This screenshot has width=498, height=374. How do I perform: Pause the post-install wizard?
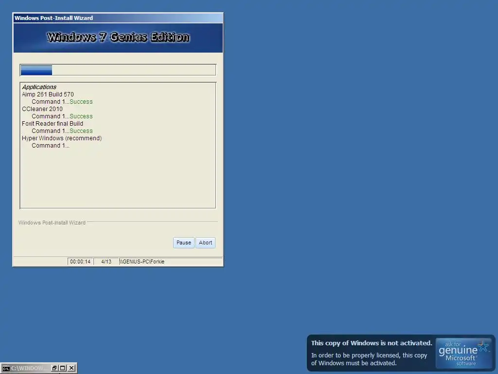pyautogui.click(x=183, y=243)
